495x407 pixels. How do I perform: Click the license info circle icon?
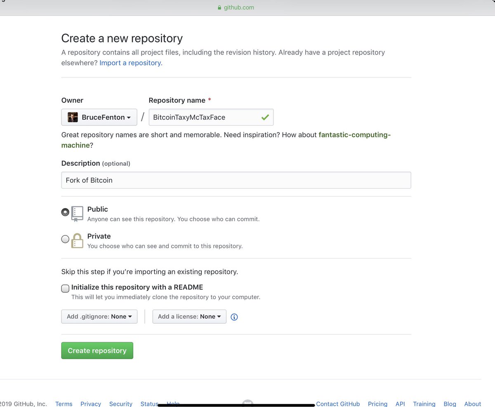[x=234, y=317]
